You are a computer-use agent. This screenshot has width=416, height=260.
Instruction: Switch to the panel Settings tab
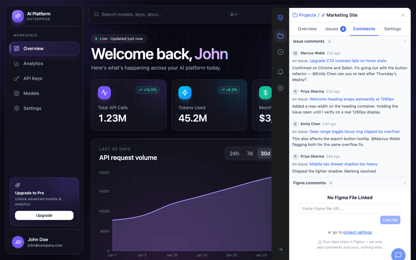[392, 29]
